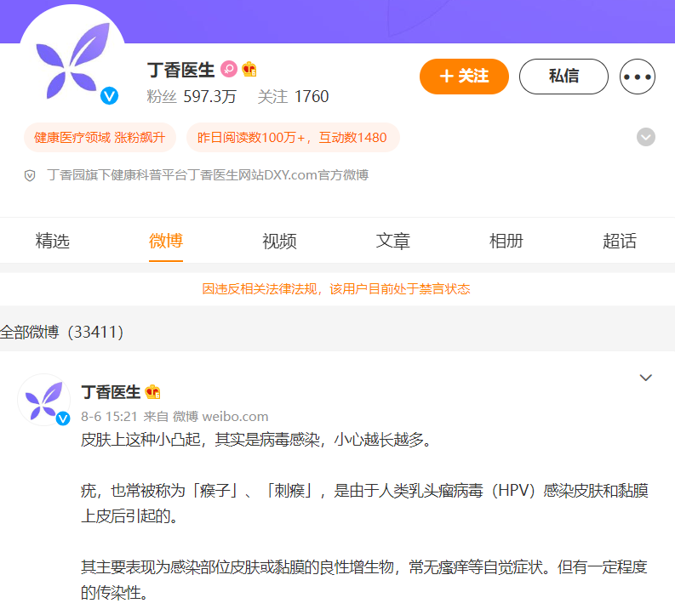675x609 pixels.
Task: Select the 微博 tab
Action: pyautogui.click(x=166, y=241)
